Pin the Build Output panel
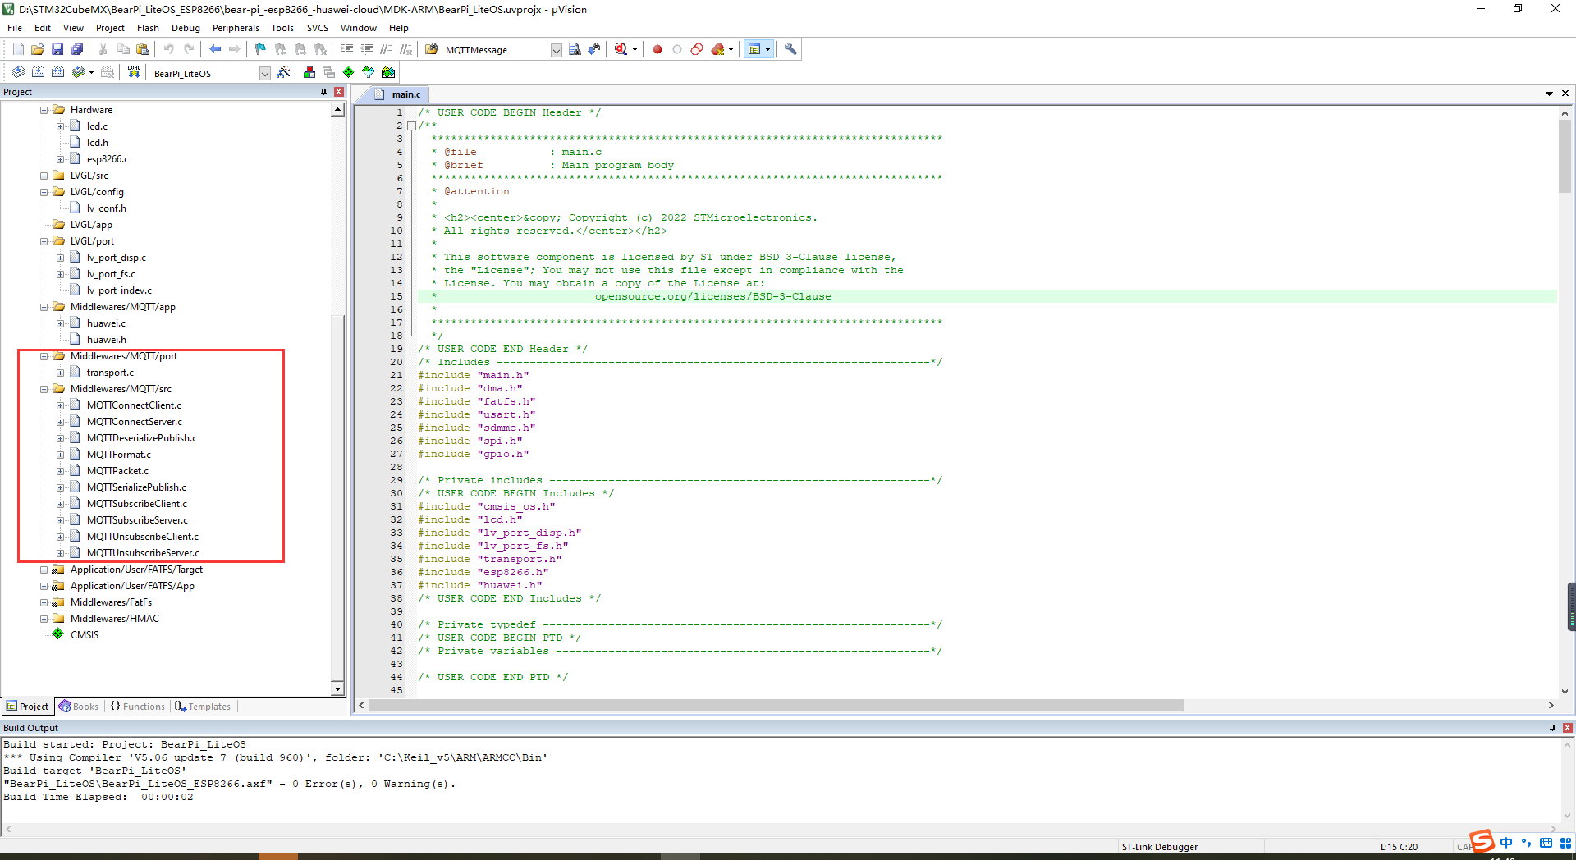The height and width of the screenshot is (860, 1576). pos(1552,728)
